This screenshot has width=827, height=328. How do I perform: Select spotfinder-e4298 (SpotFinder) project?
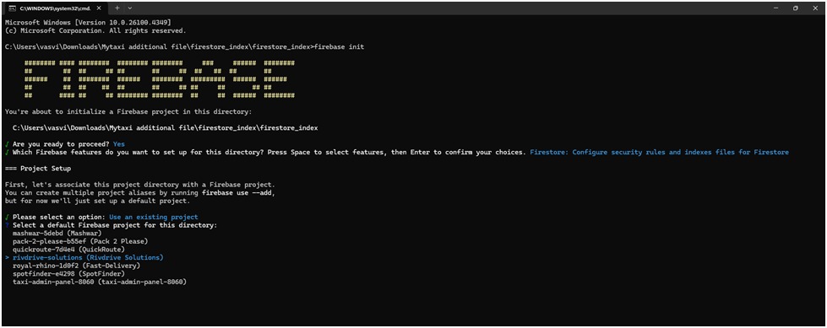68,274
